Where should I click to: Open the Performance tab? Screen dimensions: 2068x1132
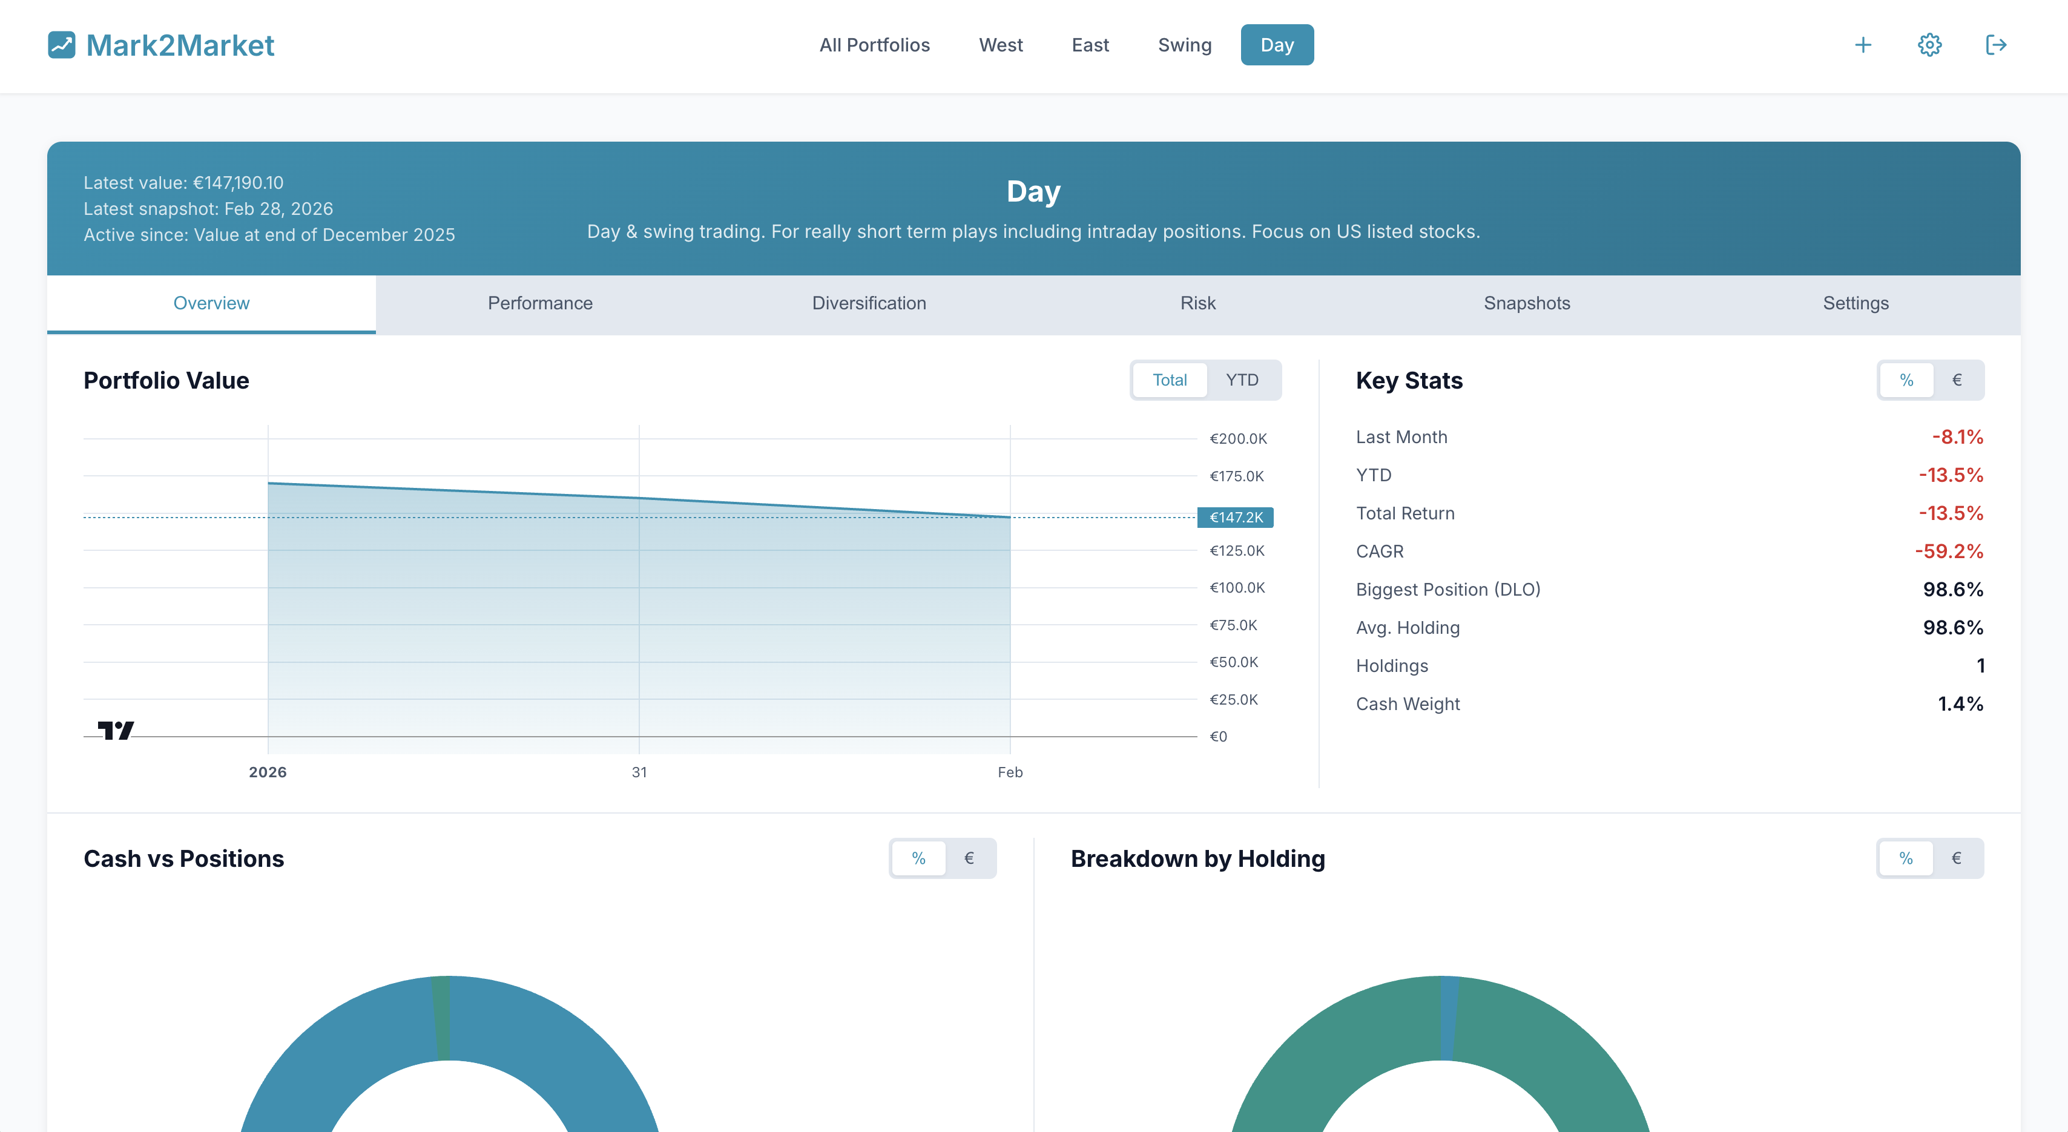coord(539,303)
